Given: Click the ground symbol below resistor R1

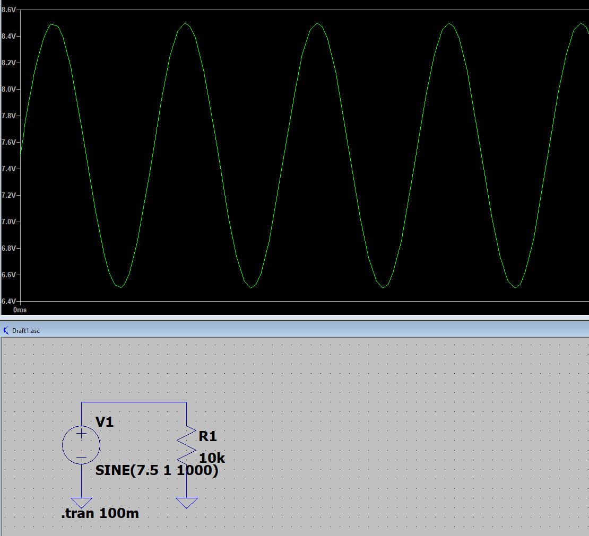Looking at the screenshot, I should click(186, 503).
